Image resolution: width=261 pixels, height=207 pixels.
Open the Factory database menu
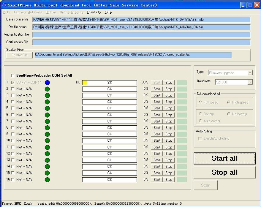coord(28,12)
